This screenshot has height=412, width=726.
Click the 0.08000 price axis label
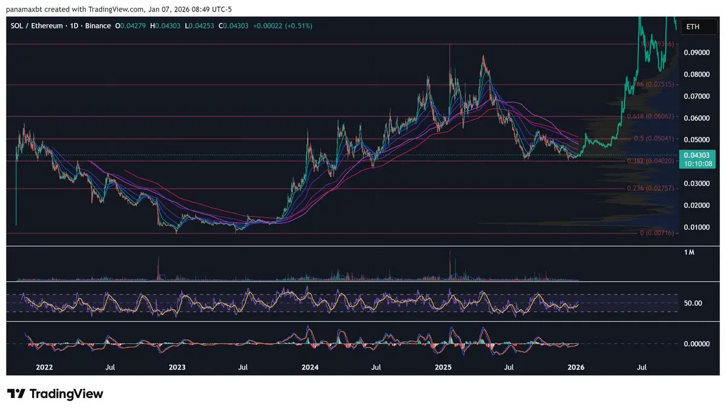coord(697,74)
